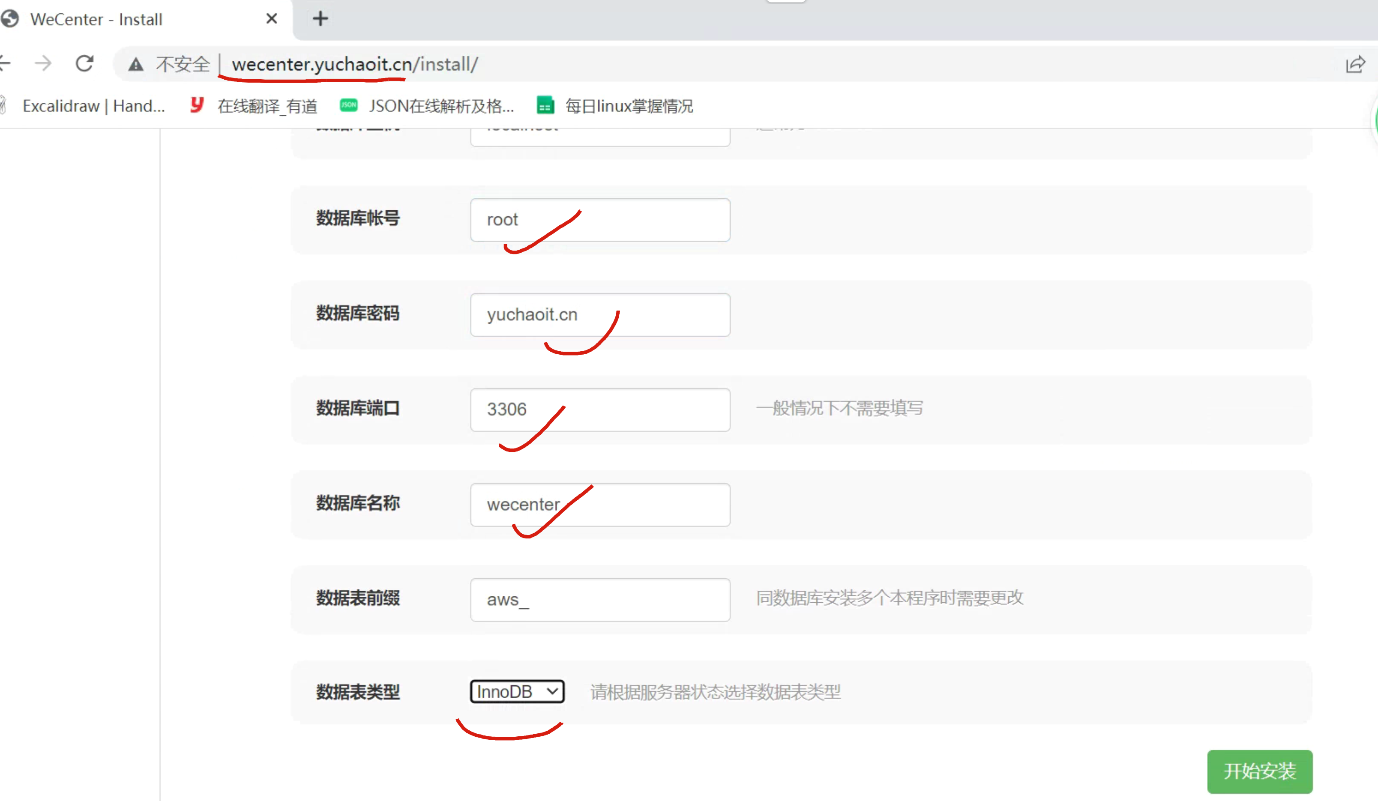Click the address bar URL

(x=354, y=65)
